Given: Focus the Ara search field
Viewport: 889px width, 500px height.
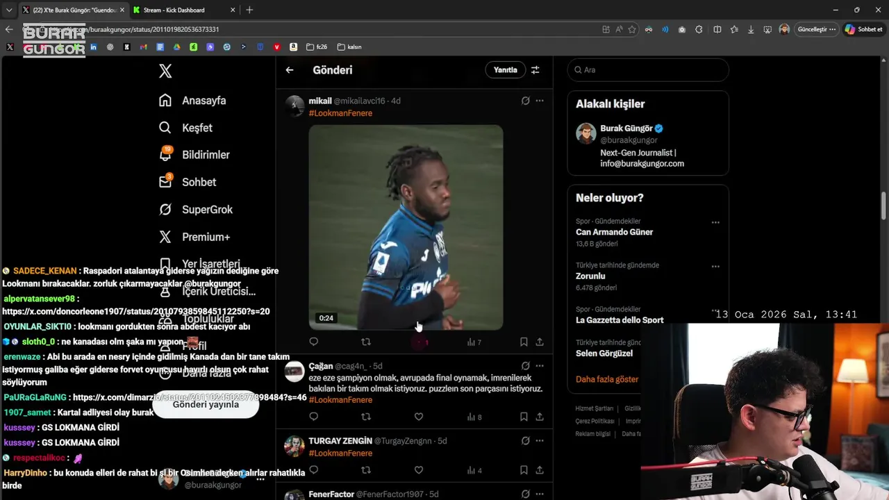Looking at the screenshot, I should (648, 70).
